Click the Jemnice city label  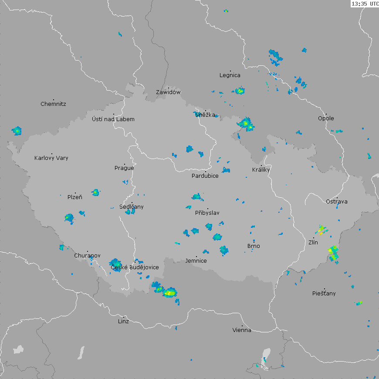(196, 261)
